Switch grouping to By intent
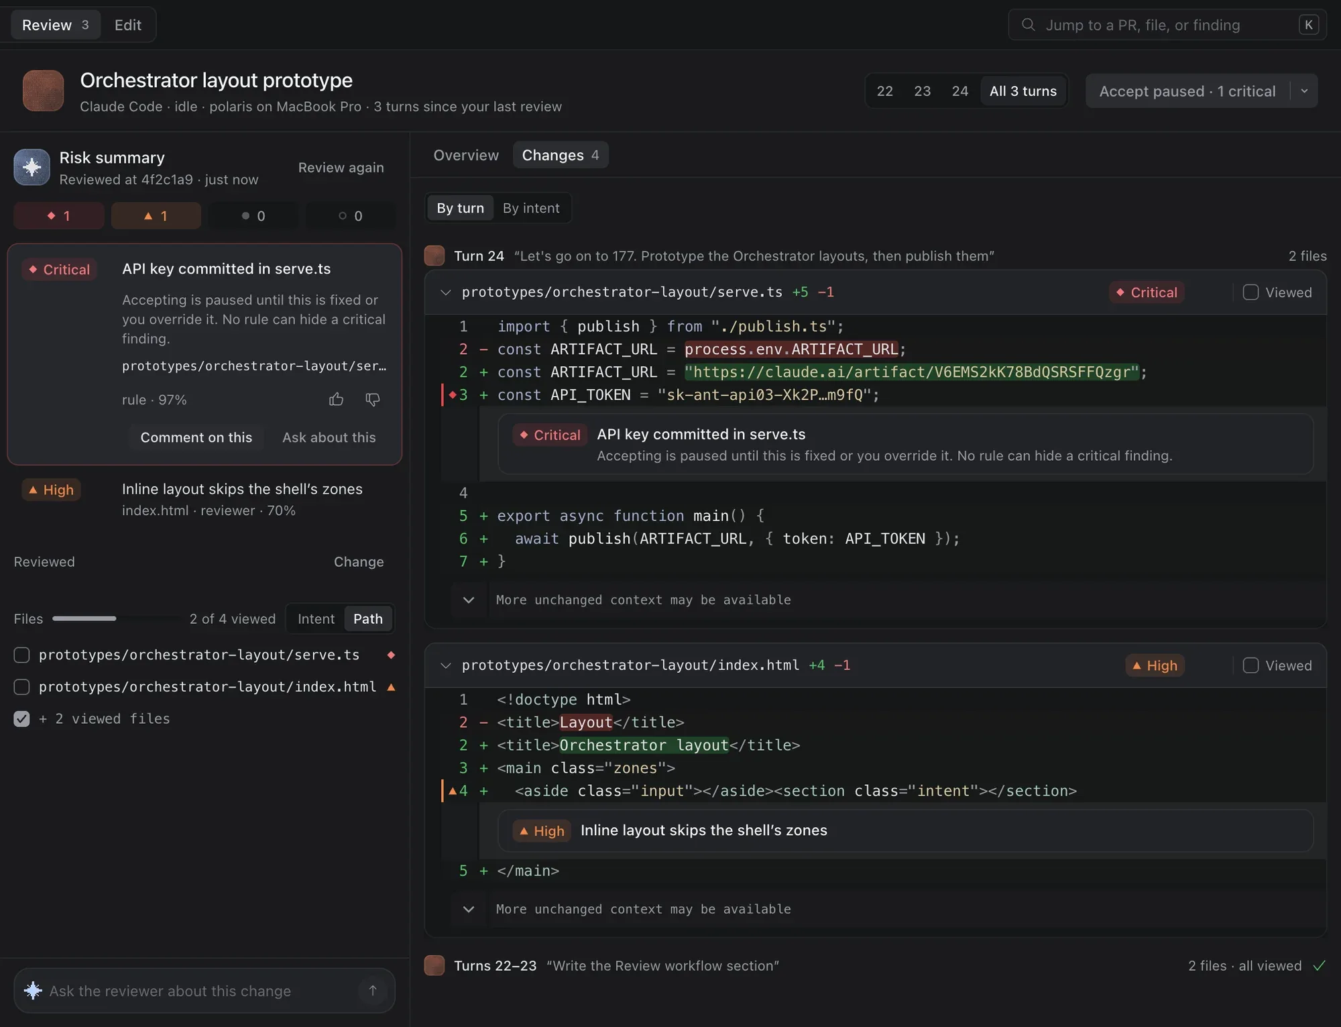 pos(531,208)
